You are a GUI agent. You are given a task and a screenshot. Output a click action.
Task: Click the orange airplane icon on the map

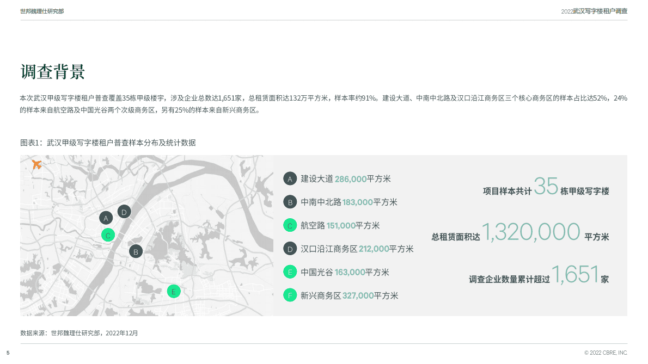pyautogui.click(x=38, y=163)
